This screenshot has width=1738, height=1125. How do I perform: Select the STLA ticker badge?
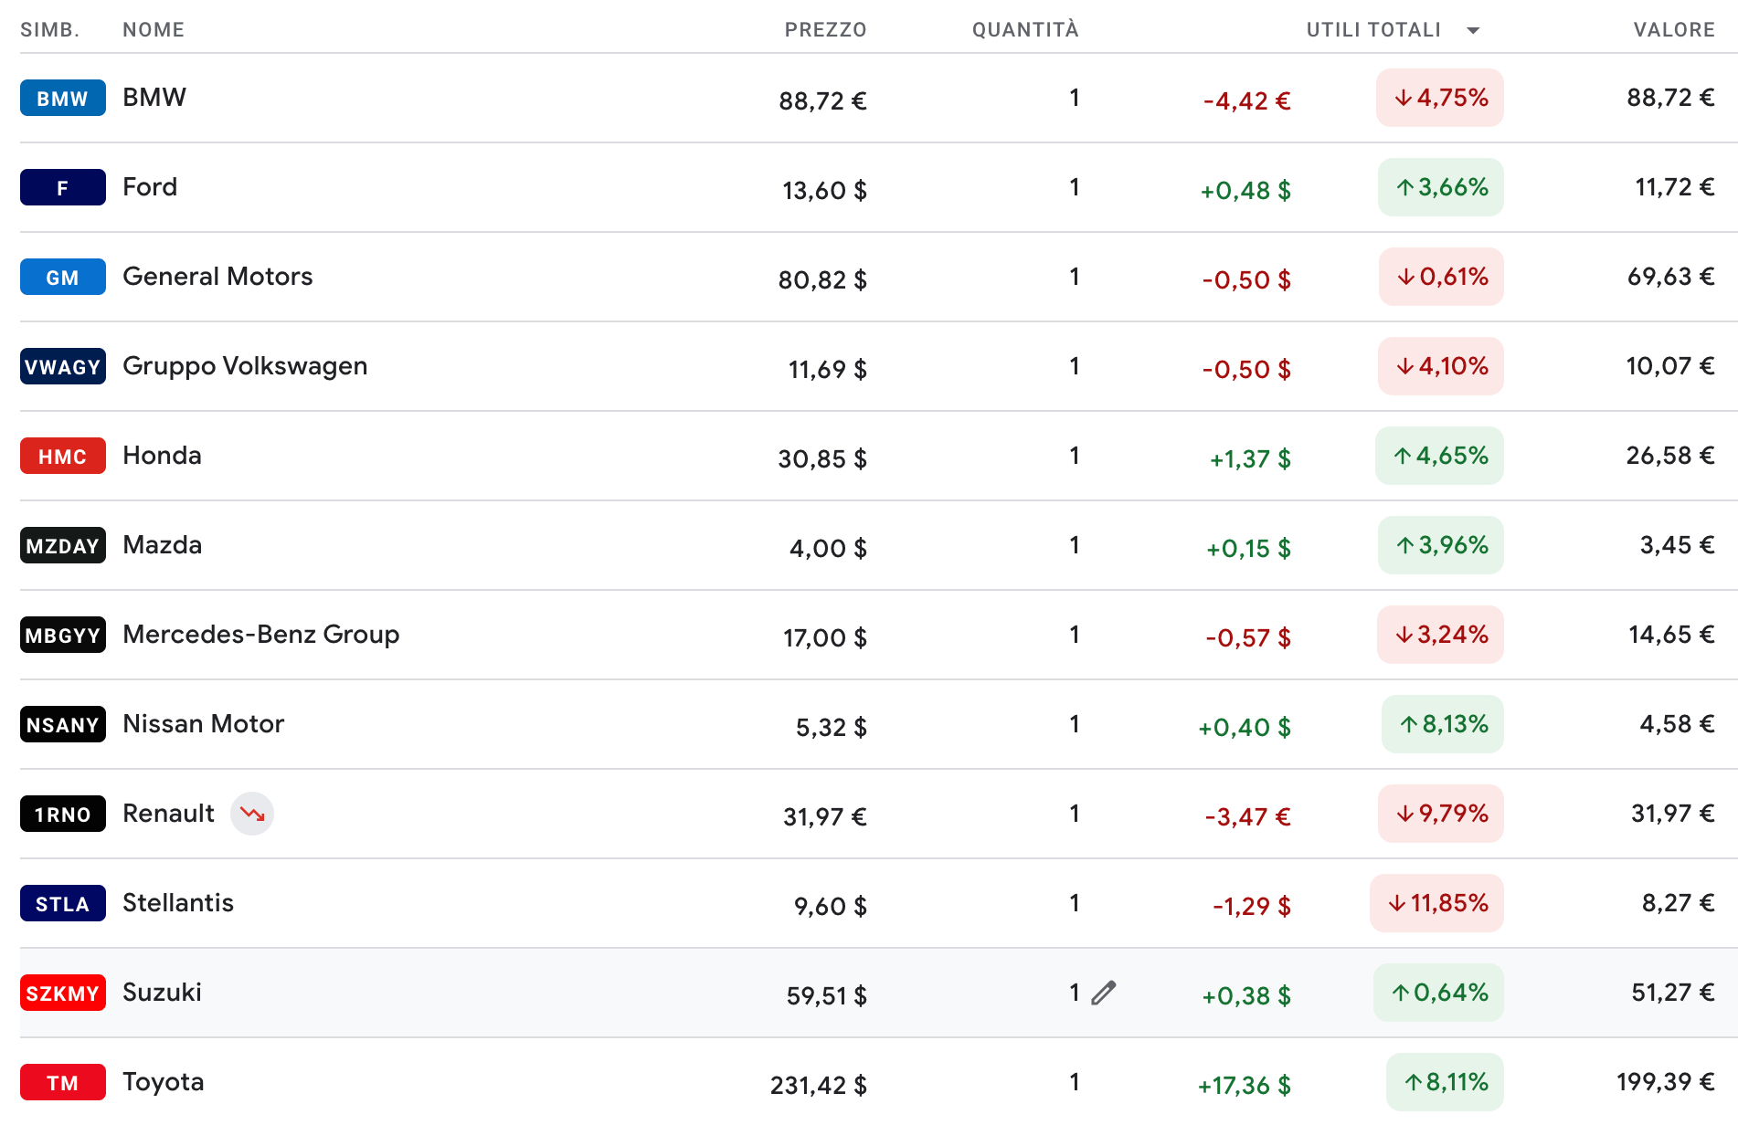pyautogui.click(x=63, y=904)
